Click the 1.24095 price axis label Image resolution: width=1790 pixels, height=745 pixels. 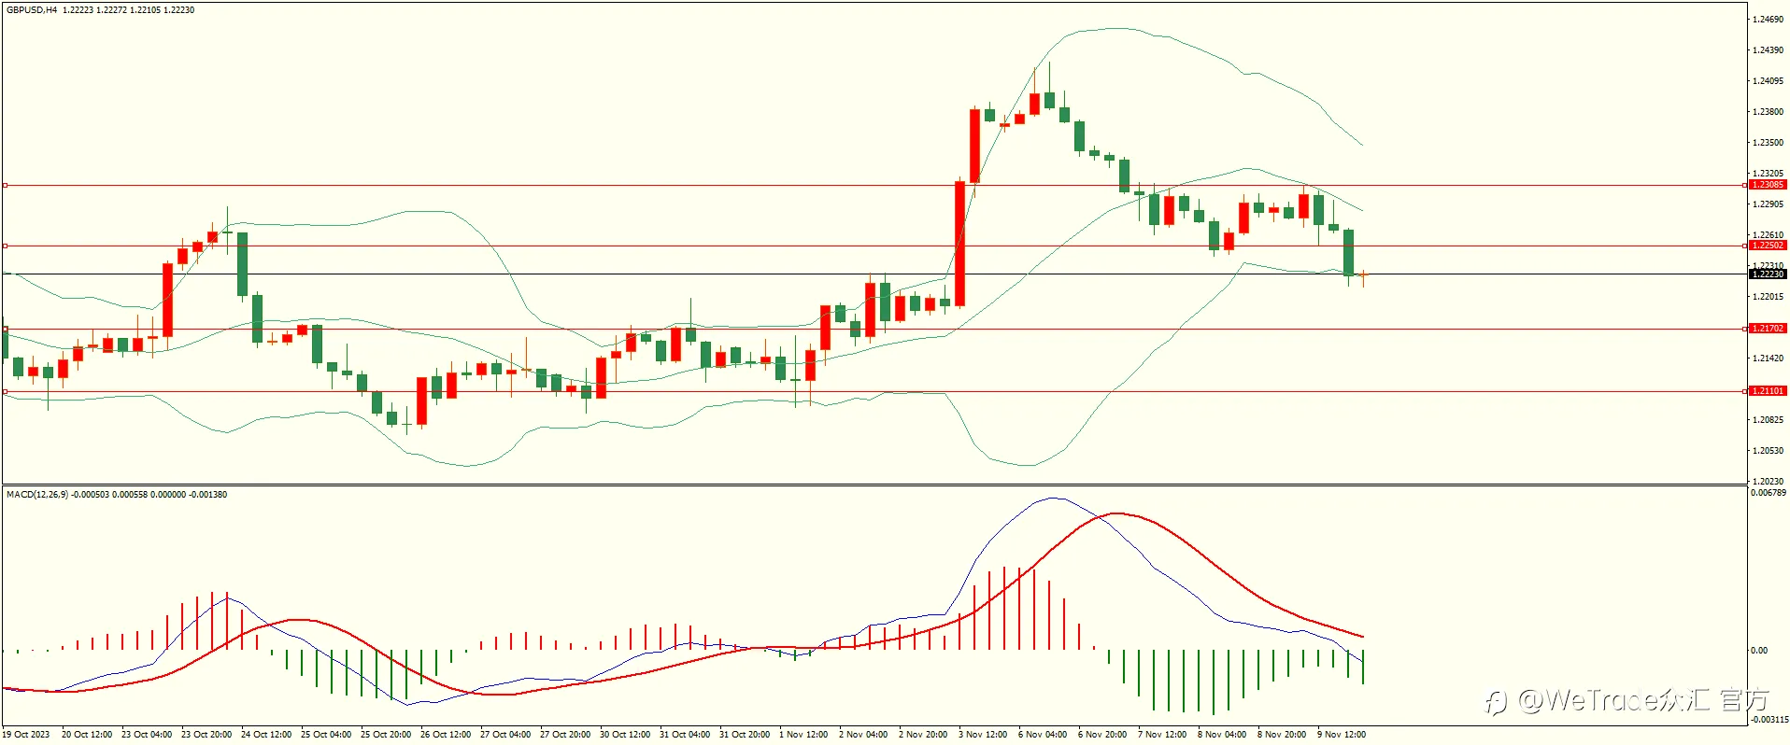click(x=1768, y=80)
